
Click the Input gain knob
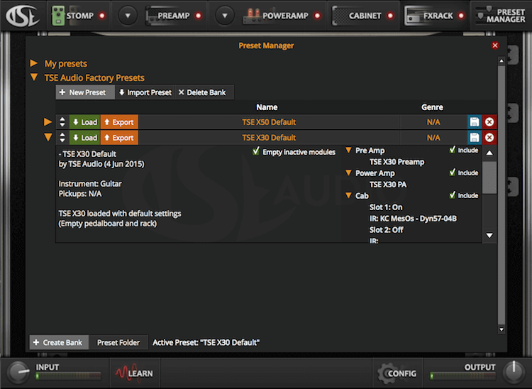coord(18,373)
